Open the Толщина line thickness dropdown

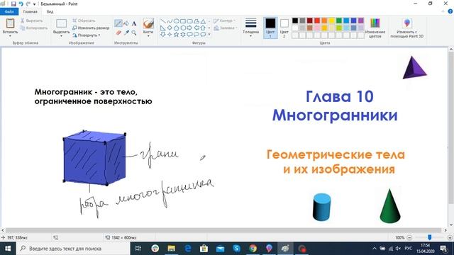250,27
